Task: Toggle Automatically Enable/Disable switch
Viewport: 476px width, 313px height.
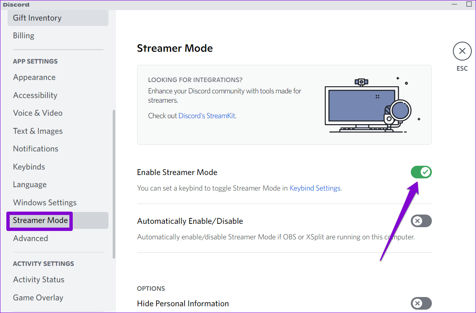Action: (421, 221)
